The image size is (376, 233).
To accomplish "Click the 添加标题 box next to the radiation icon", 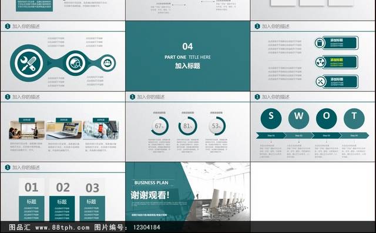I will pos(341,62).
